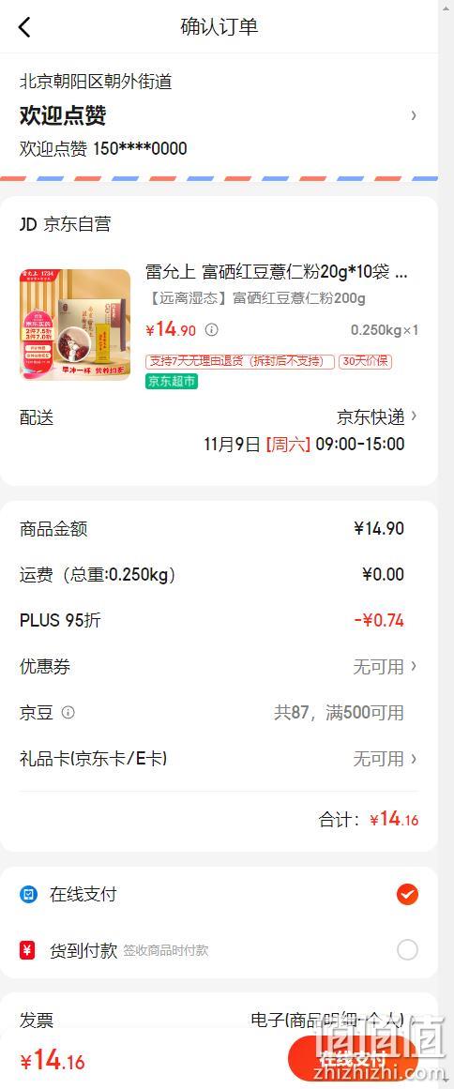The width and height of the screenshot is (454, 1089).
Task: Open 礼品卡(京东卡/E卡) options
Action: click(x=219, y=759)
